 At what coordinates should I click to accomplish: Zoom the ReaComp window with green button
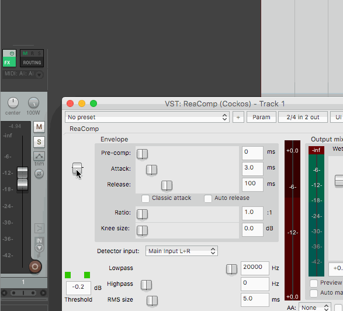click(x=93, y=103)
